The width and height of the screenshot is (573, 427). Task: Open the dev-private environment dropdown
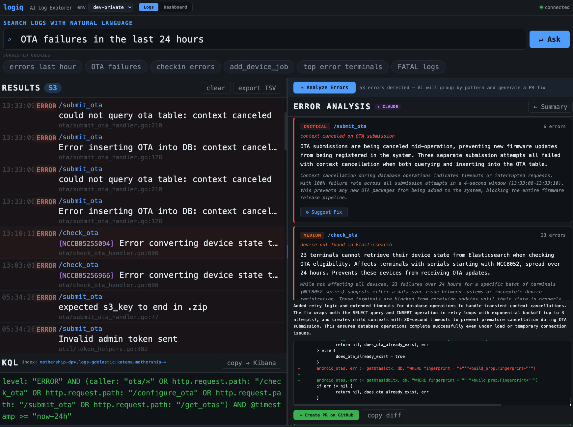[110, 7]
